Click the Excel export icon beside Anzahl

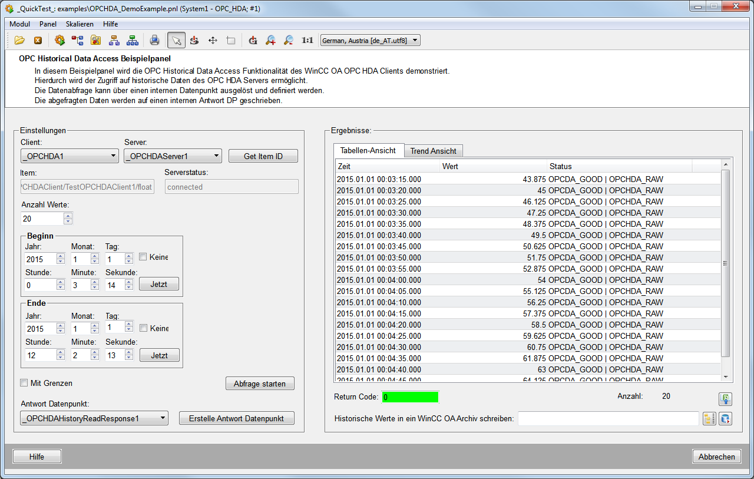click(x=725, y=399)
